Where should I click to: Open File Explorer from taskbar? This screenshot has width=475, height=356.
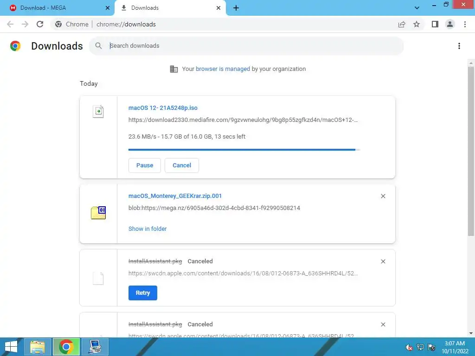click(x=38, y=347)
